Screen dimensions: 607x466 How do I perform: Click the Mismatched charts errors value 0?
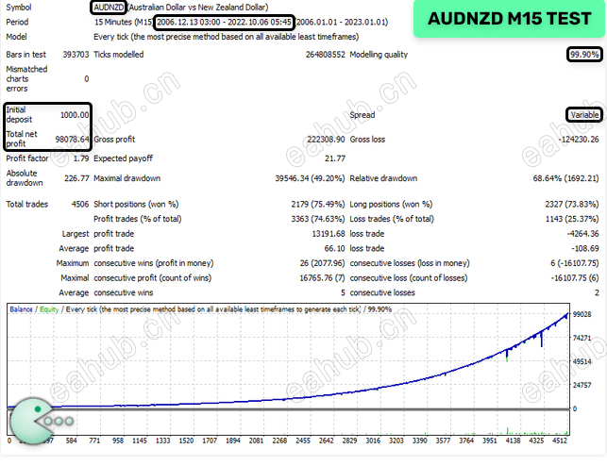pos(86,79)
